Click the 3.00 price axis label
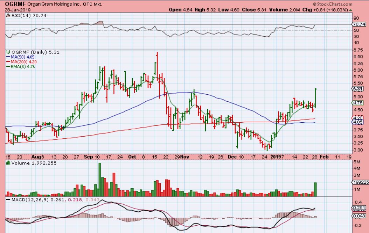The height and width of the screenshot is (233, 369). point(358,150)
